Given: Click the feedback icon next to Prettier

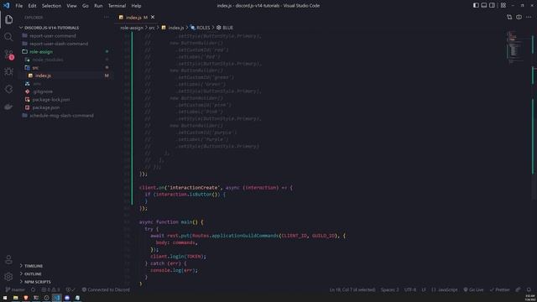Looking at the screenshot, I should pyautogui.click(x=519, y=289).
